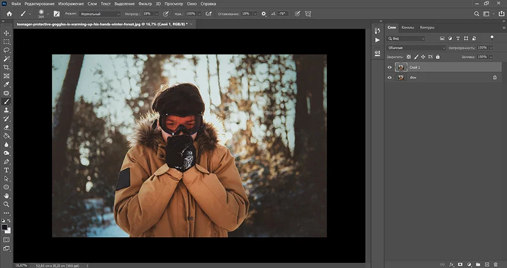Select the Lasso tool
This screenshot has height=268, width=507.
point(6,51)
